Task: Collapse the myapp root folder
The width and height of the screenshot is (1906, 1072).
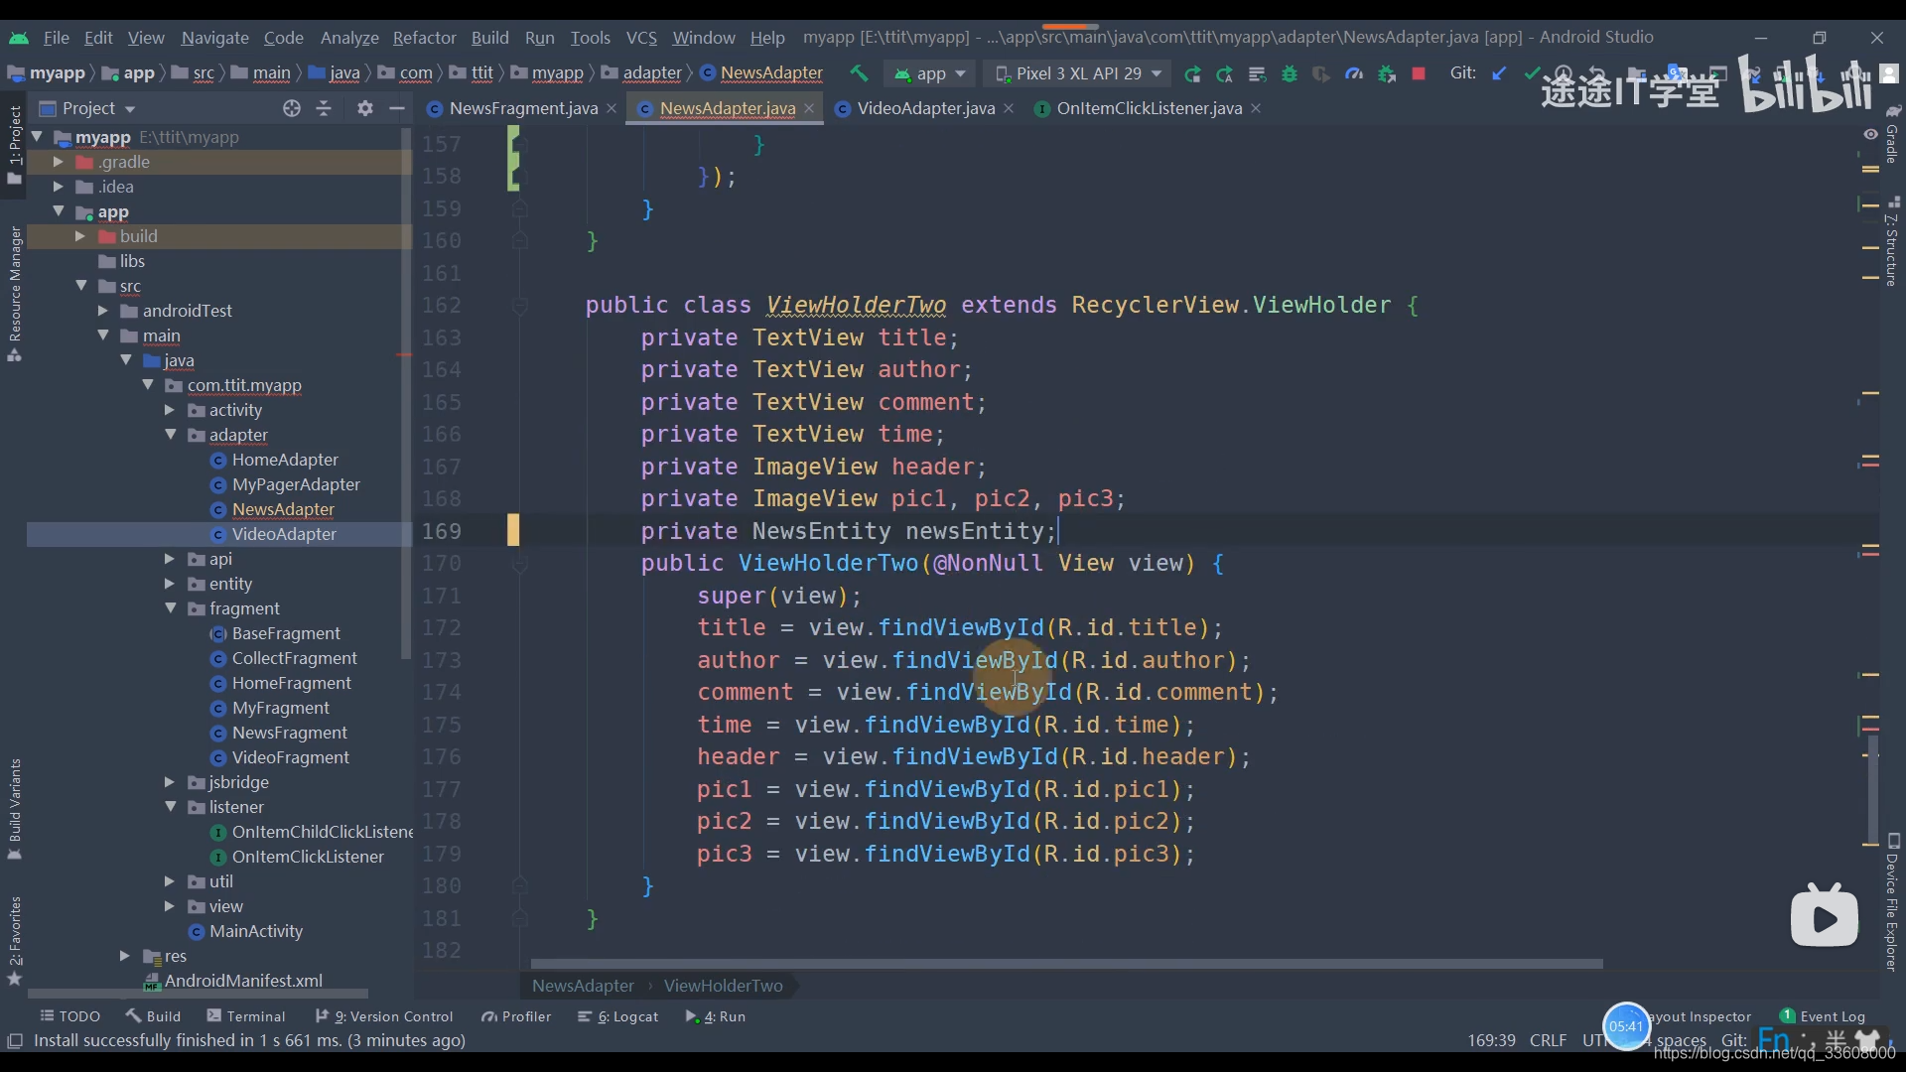Action: pos(38,137)
